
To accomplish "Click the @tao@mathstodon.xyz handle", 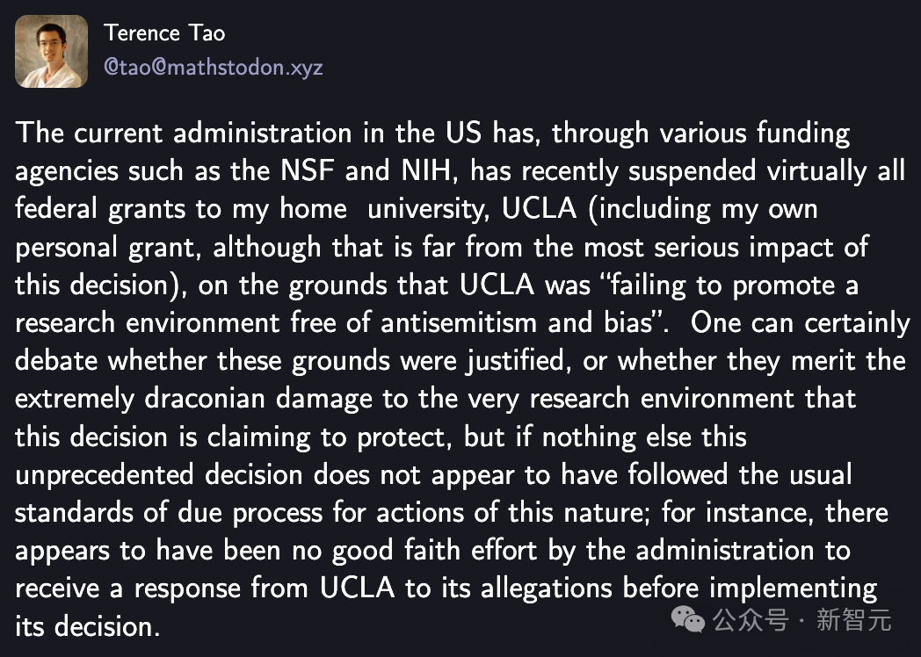I will [214, 68].
